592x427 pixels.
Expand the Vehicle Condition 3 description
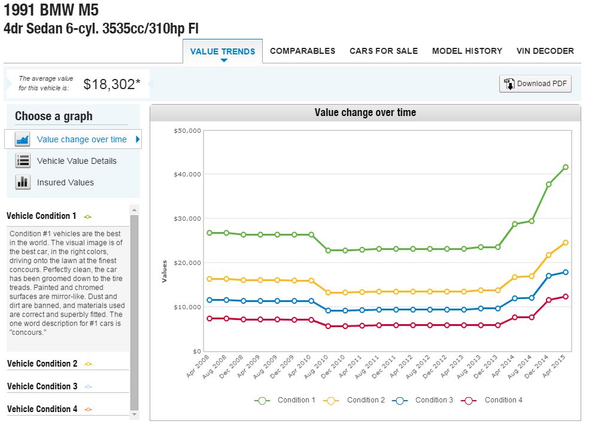coord(42,386)
